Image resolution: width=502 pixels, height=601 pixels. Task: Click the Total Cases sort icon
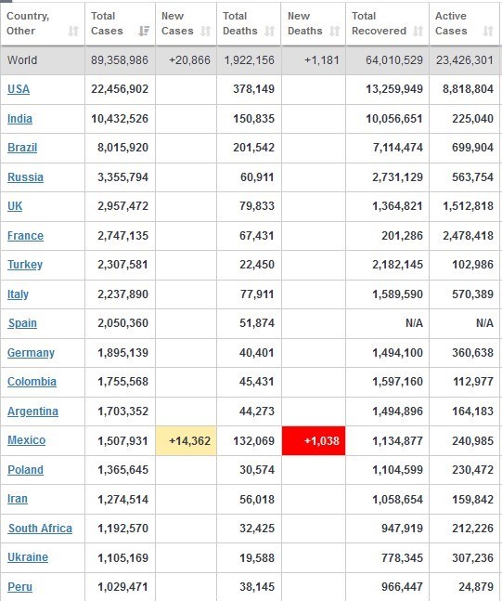click(x=144, y=31)
